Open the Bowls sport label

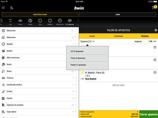[x=9, y=64]
